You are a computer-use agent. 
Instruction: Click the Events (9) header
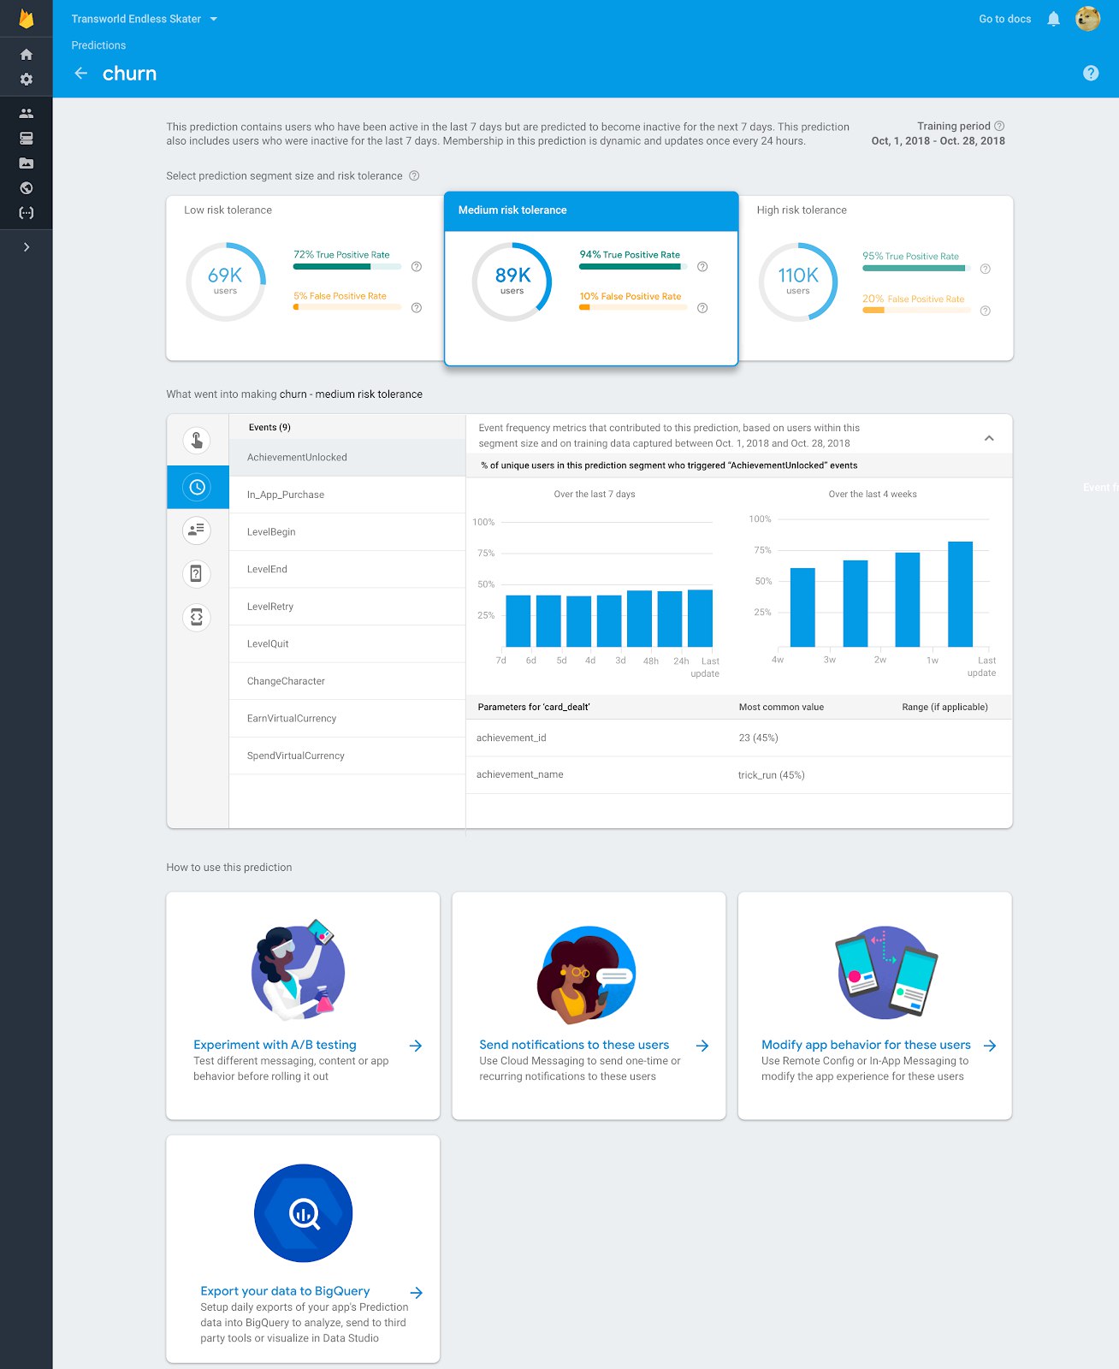(269, 427)
